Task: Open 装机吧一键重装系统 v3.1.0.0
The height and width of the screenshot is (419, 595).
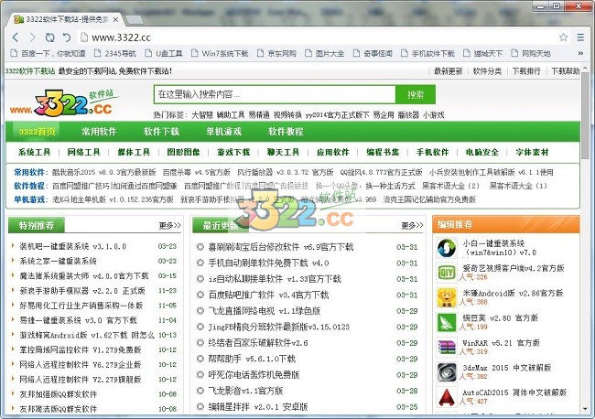Action: (x=73, y=246)
